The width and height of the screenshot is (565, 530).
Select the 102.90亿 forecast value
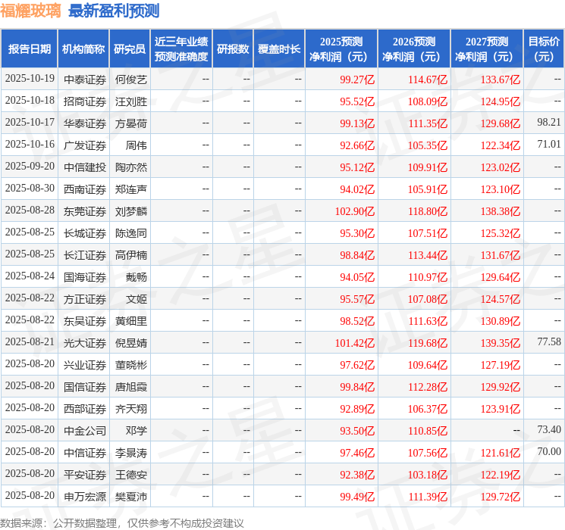[355, 210]
